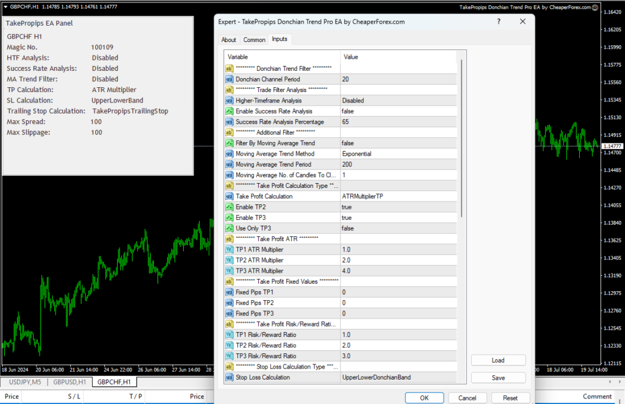625x404 pixels.
Task: Switch to the Common tab
Action: (254, 39)
